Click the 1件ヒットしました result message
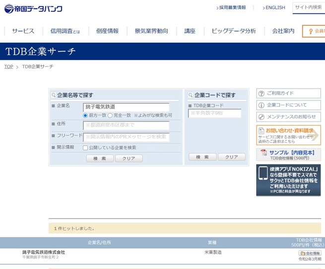The height and width of the screenshot is (269, 325). point(74,228)
